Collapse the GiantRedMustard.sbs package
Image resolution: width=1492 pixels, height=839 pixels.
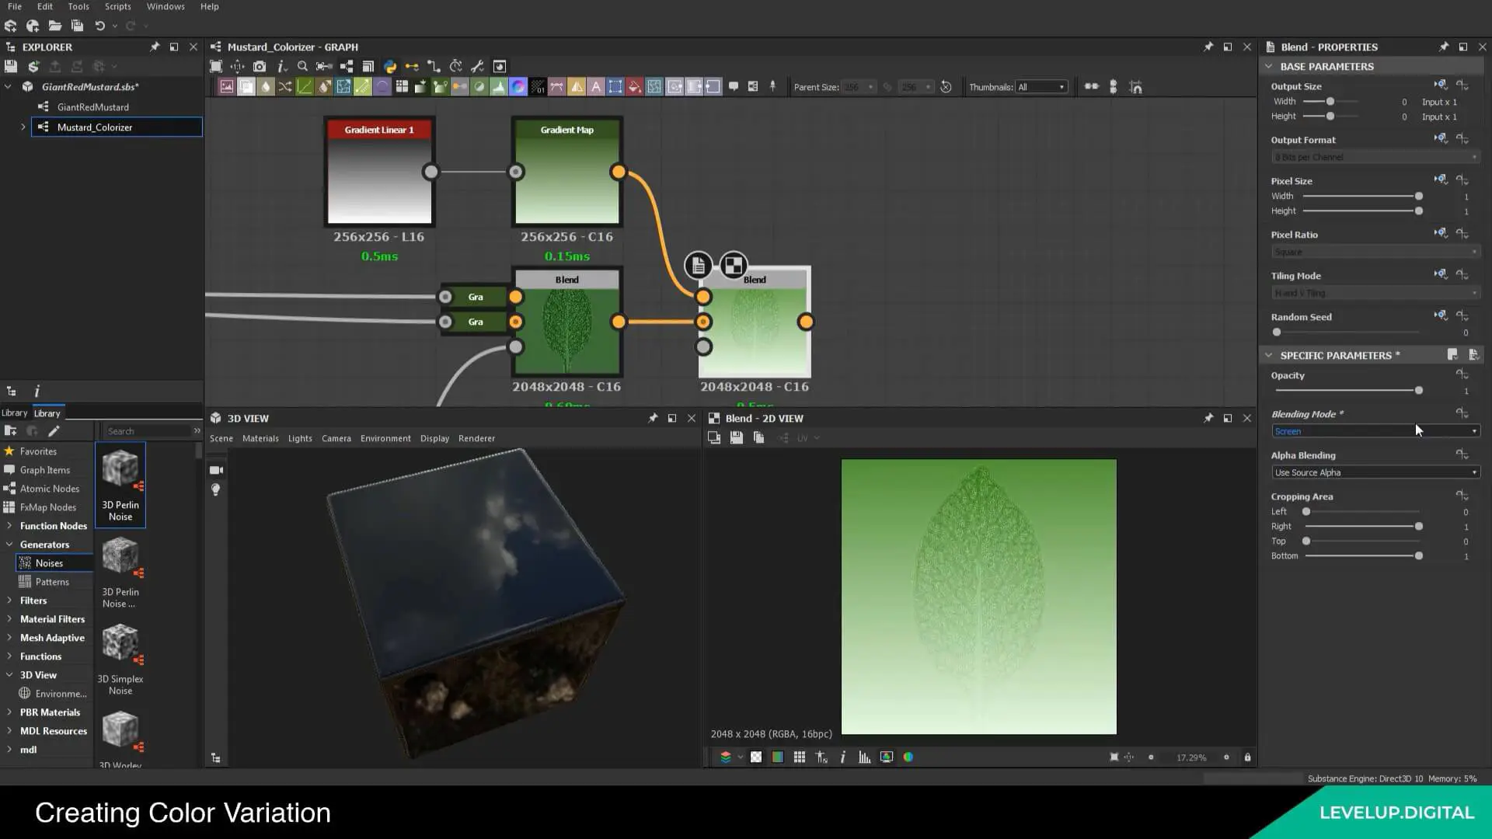click(x=8, y=87)
